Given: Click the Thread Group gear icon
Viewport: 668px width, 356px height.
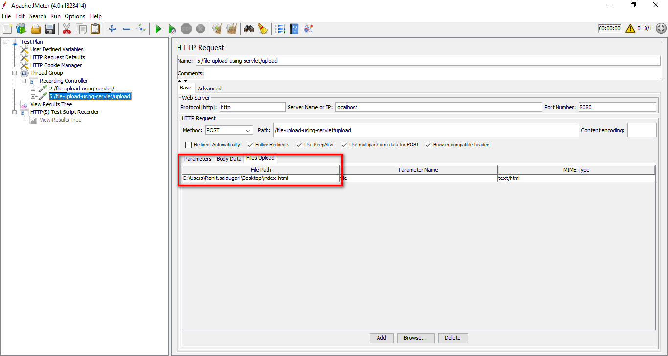Looking at the screenshot, I should pyautogui.click(x=24, y=73).
